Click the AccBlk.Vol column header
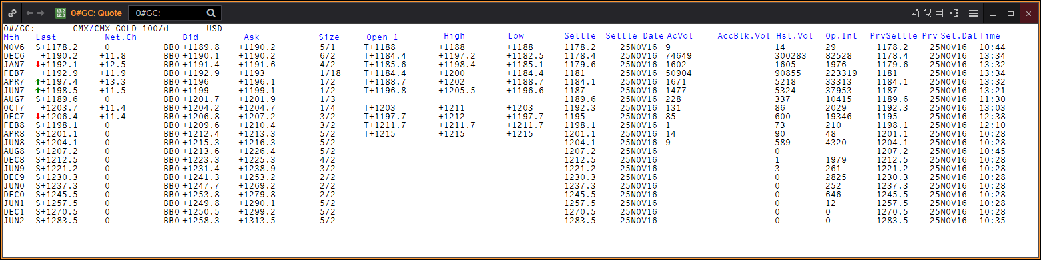Viewport: 1041px width, 260px height. click(744, 36)
